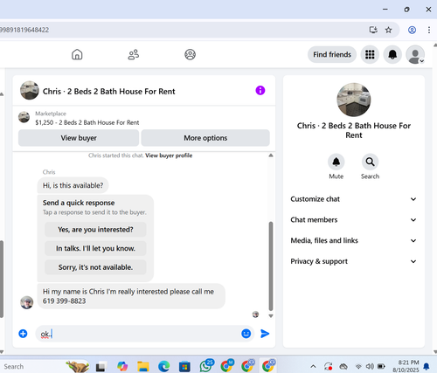Open Task View icon in taskbar
This screenshot has height=373, width=437.
click(101, 367)
